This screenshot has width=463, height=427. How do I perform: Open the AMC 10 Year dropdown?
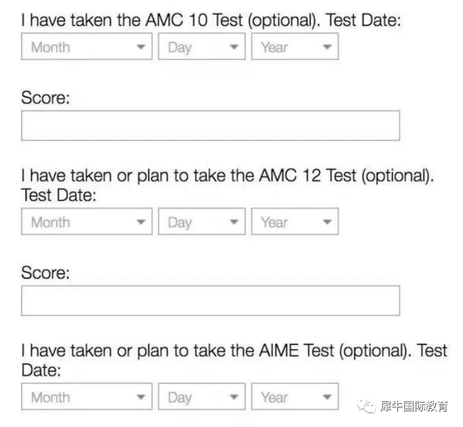click(295, 47)
